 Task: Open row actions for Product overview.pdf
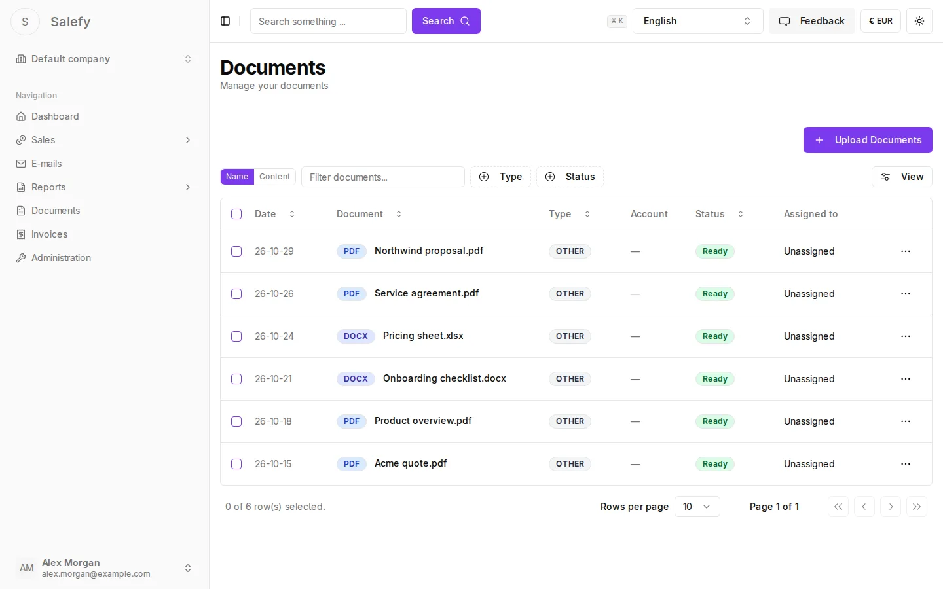[x=906, y=421]
